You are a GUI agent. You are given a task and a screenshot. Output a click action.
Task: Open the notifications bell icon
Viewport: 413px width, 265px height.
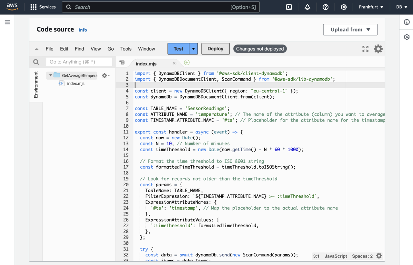(307, 7)
